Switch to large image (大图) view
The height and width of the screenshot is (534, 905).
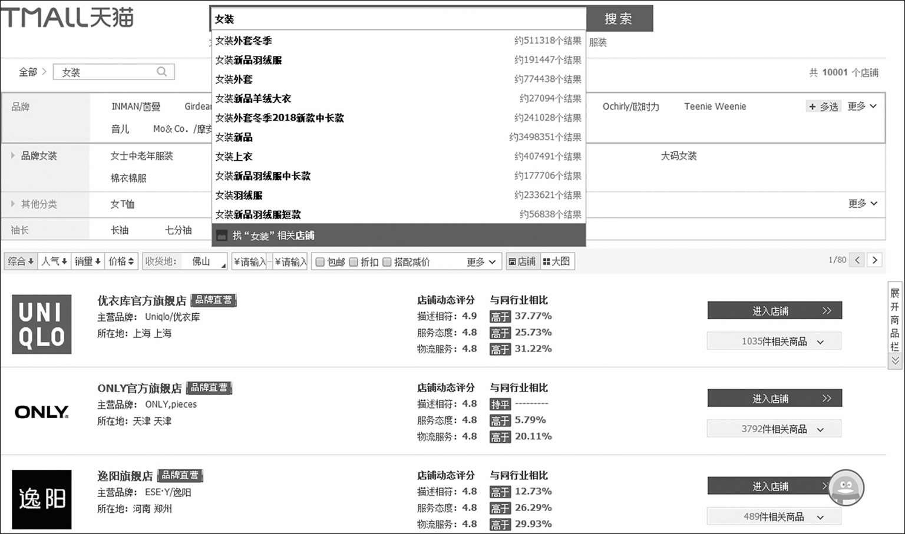556,261
